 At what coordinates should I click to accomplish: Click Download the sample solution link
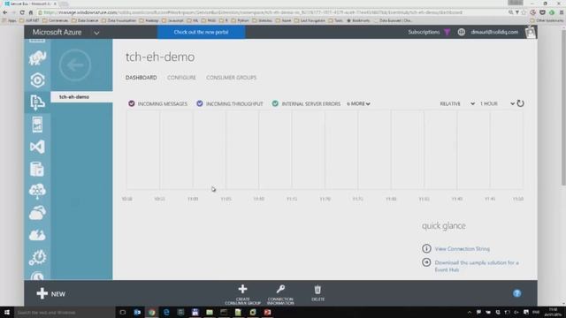(477, 266)
